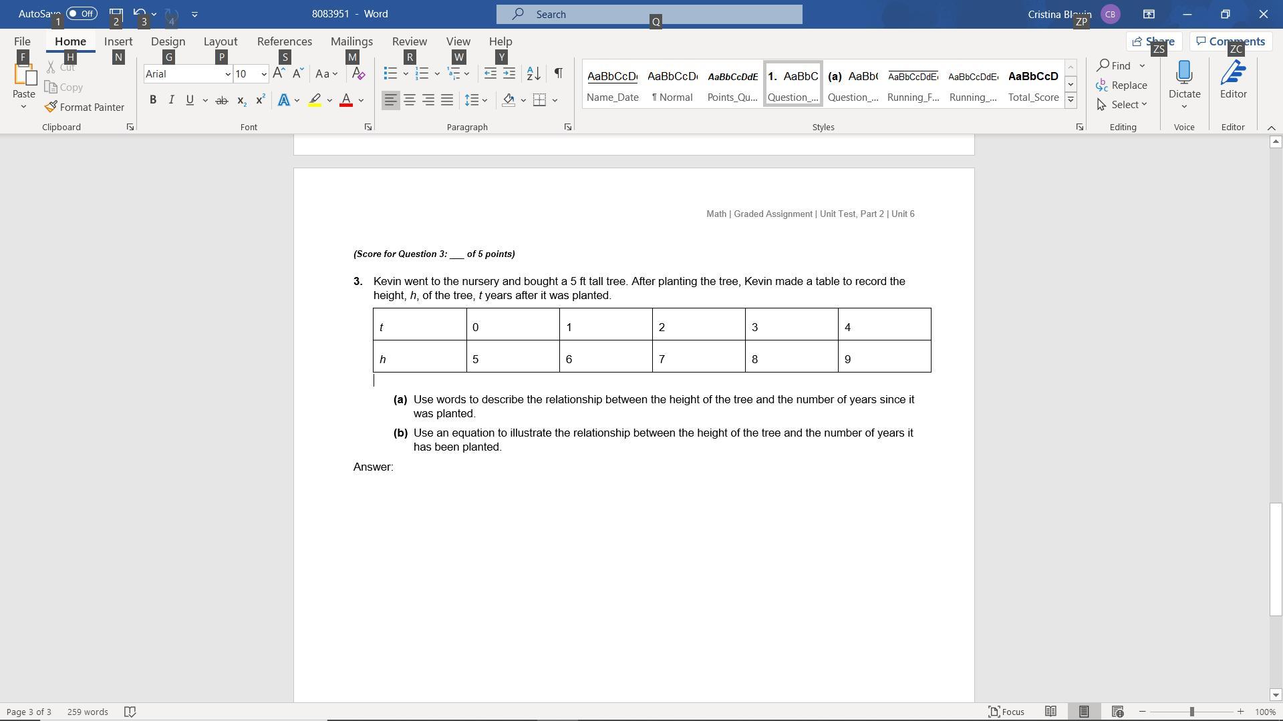Viewport: 1283px width, 721px height.
Task: Click Show/Hide paragraph marks icon
Action: (559, 73)
